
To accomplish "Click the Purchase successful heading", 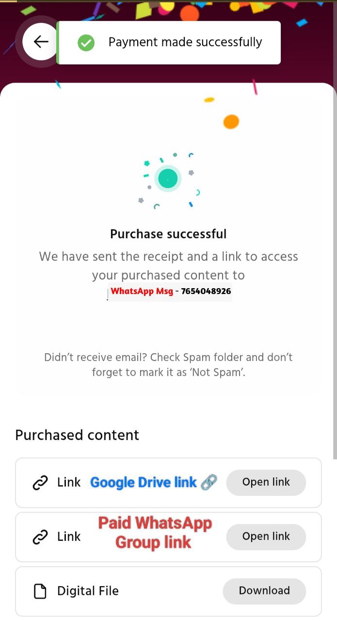I will click(x=168, y=234).
